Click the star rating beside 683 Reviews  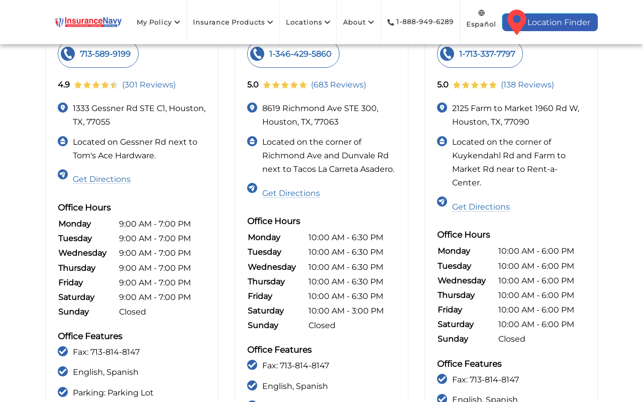pos(285,85)
